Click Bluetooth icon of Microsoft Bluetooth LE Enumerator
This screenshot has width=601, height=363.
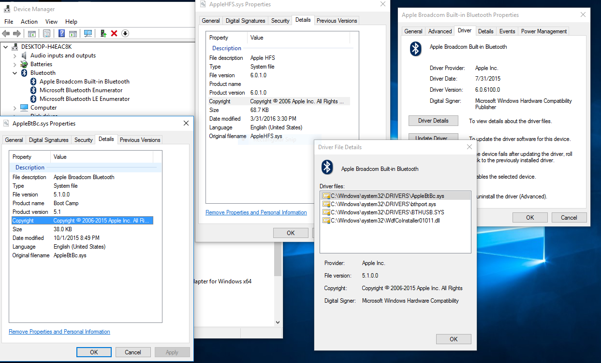[x=33, y=99]
